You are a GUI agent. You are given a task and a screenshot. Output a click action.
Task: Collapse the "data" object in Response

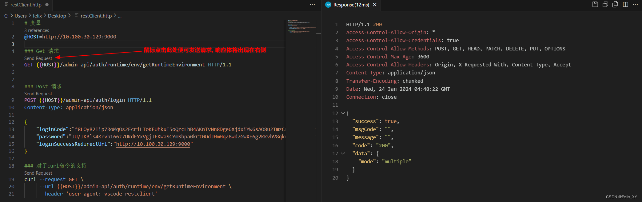[x=343, y=153]
